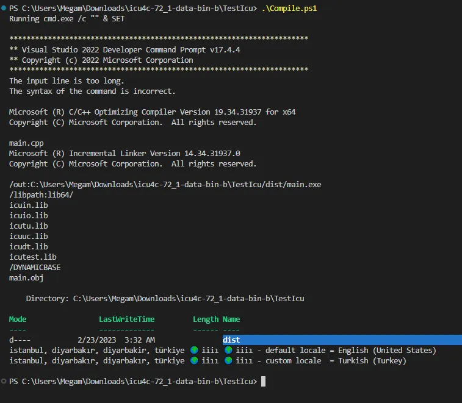Click the green Name column header
The height and width of the screenshot is (403, 462).
click(x=231, y=319)
